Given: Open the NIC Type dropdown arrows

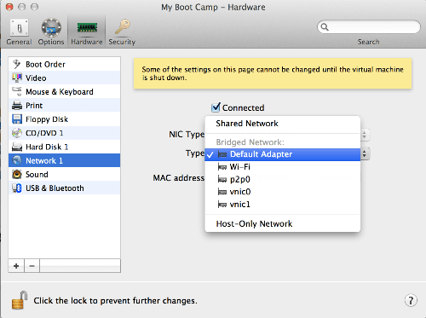Looking at the screenshot, I should (365, 135).
